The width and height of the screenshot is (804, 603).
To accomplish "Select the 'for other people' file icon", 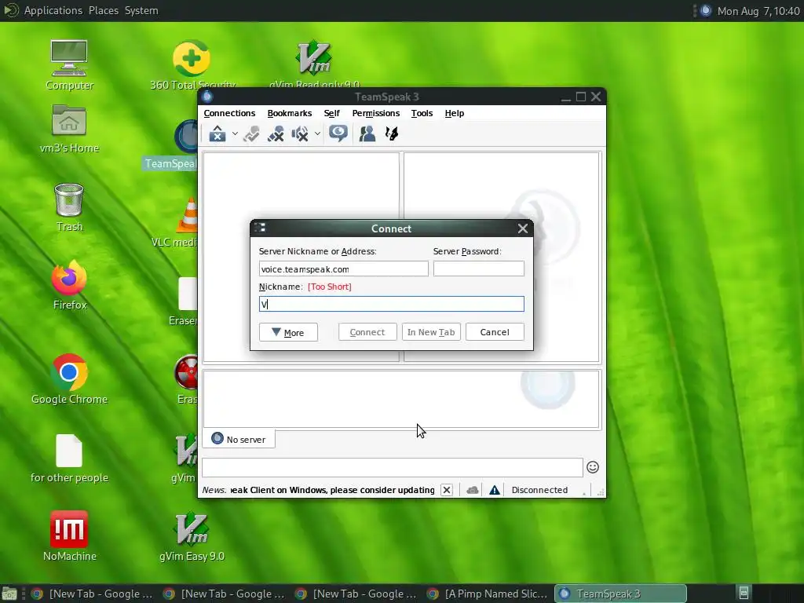I will 69,459.
